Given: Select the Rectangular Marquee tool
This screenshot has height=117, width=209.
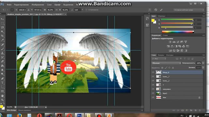Looking at the screenshot, I should (x=2, y=23).
